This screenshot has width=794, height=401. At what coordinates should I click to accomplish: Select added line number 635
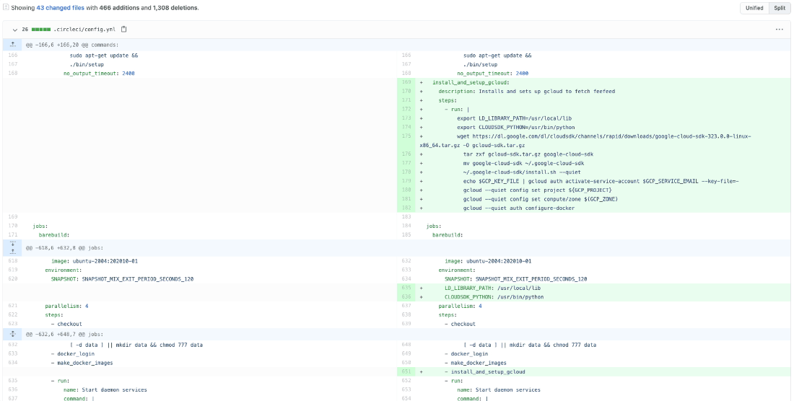(407, 288)
